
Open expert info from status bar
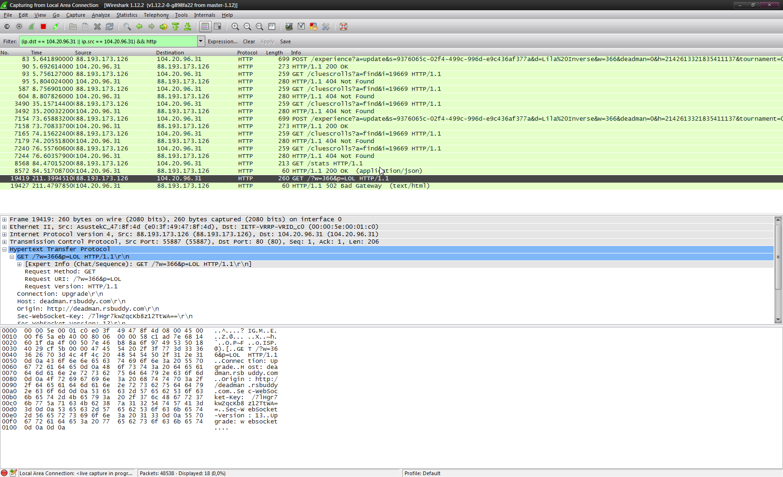coord(4,473)
